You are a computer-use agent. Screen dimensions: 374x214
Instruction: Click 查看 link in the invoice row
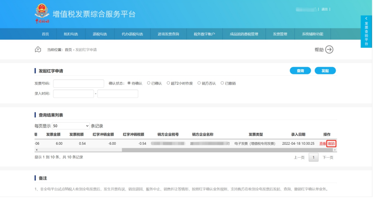click(322, 143)
